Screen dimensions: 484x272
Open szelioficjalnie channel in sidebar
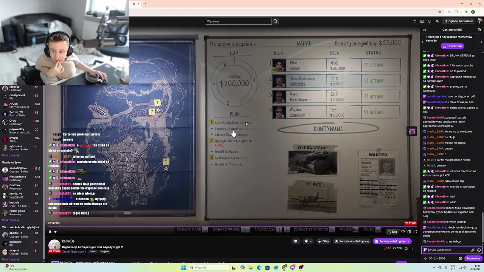22,170
